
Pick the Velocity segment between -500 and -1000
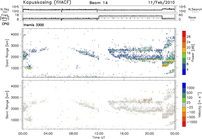184,119
